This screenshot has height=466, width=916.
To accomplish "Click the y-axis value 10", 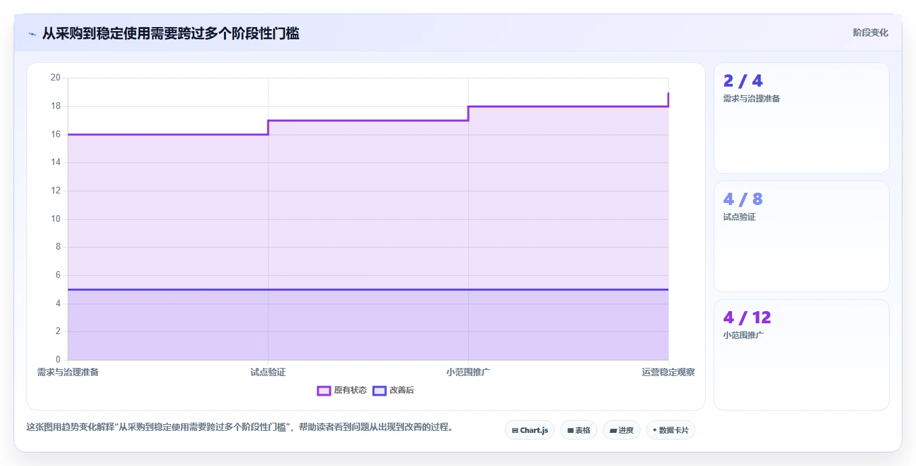I will click(55, 219).
